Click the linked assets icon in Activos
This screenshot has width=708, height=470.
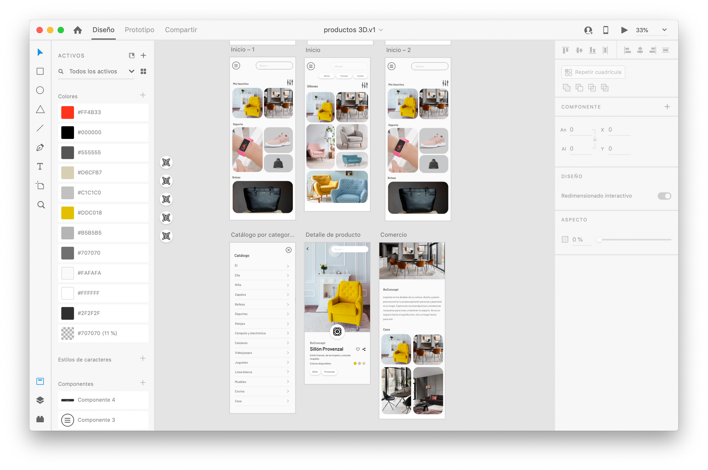pos(132,56)
